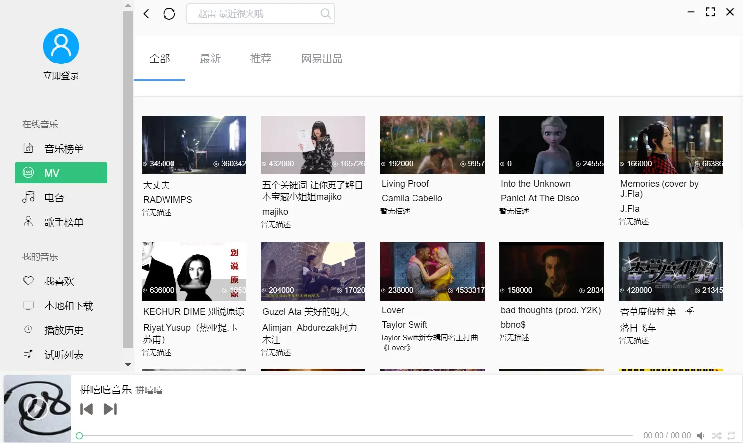Open 电台 radio note icon

tap(28, 197)
